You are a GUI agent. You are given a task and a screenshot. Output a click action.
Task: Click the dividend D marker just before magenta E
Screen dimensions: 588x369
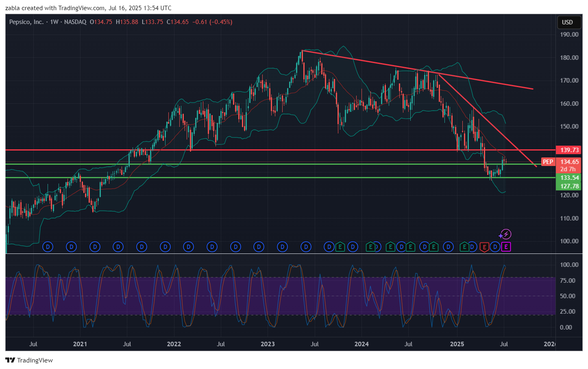(495, 247)
